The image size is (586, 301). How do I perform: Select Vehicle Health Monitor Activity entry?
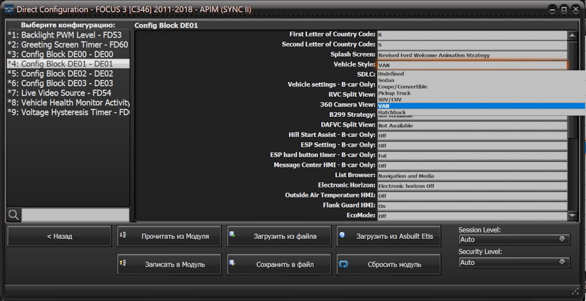click(x=68, y=102)
